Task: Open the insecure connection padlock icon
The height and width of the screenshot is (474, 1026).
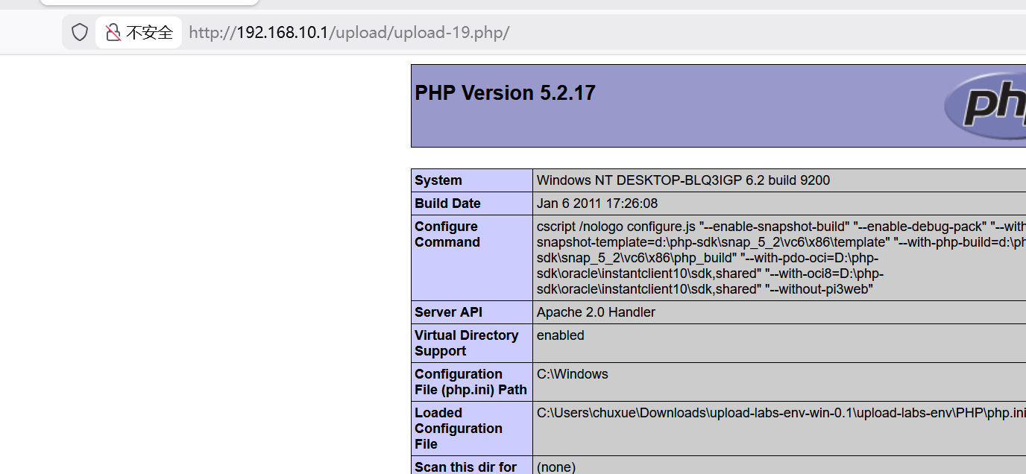Action: pos(113,33)
